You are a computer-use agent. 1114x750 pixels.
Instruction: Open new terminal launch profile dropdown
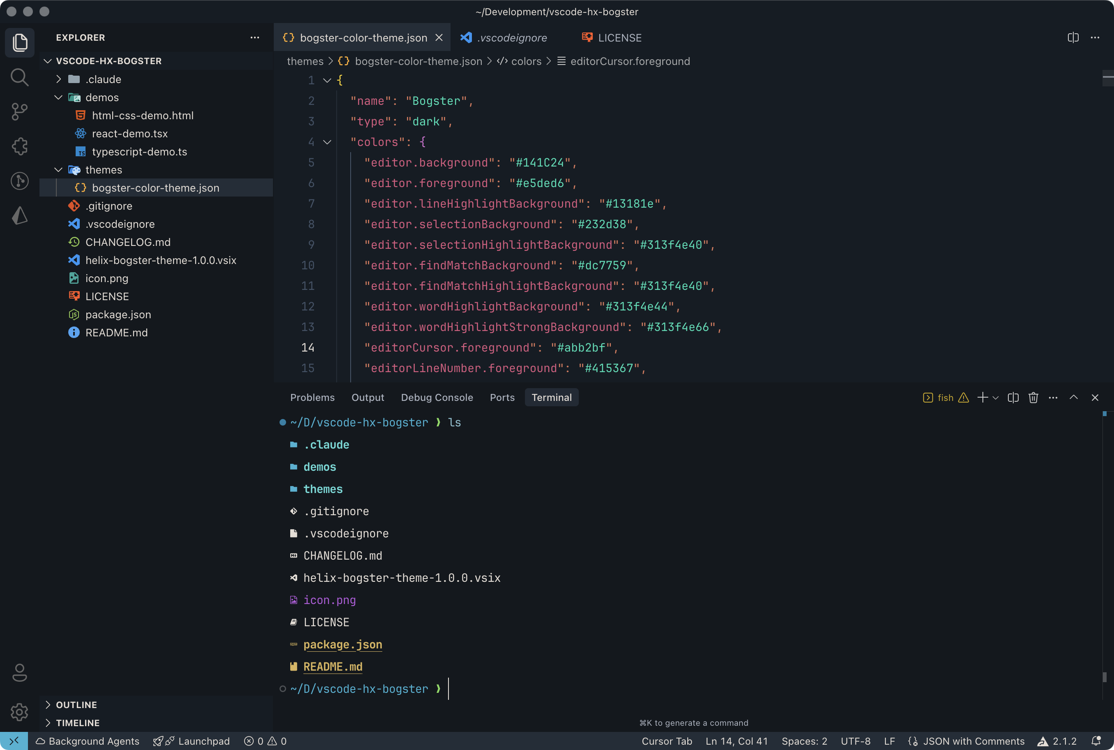point(996,398)
